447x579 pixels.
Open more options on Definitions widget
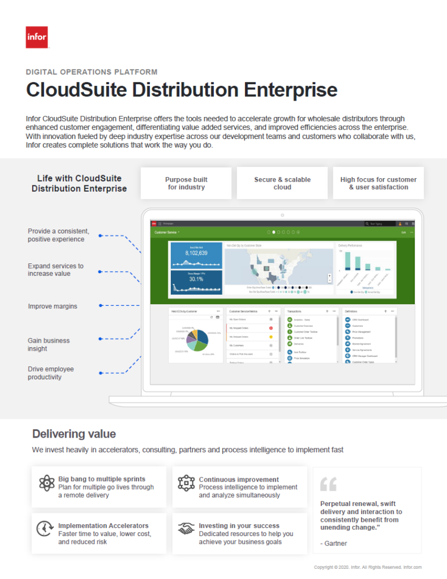(x=392, y=312)
